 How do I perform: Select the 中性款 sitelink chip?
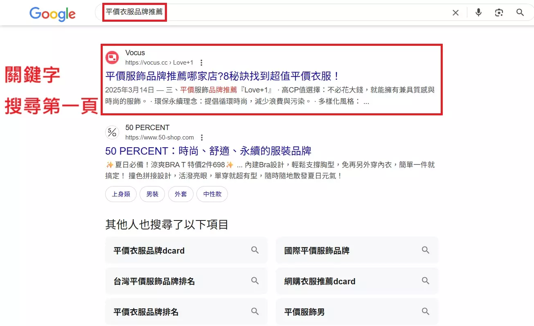click(x=212, y=194)
